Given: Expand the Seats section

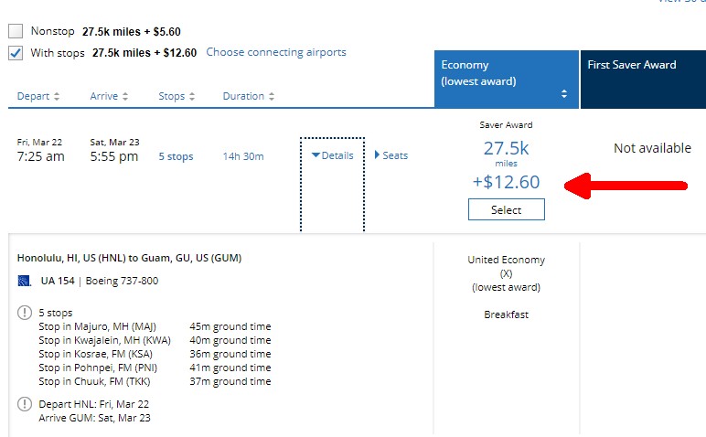Looking at the screenshot, I should 391,155.
